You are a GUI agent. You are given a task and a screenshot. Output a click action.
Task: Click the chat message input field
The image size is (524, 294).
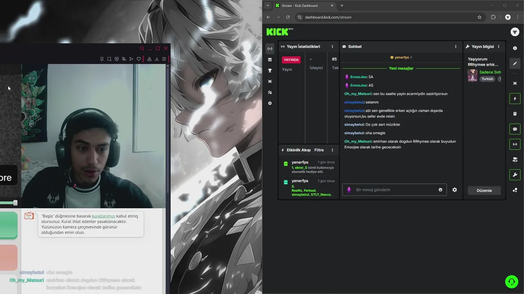pyautogui.click(x=395, y=190)
